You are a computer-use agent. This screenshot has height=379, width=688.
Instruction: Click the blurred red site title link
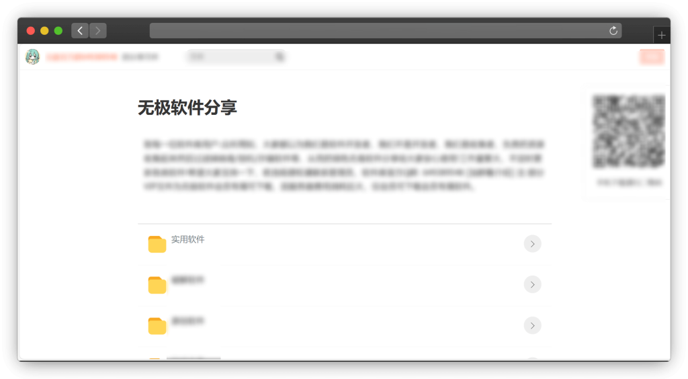pos(81,57)
